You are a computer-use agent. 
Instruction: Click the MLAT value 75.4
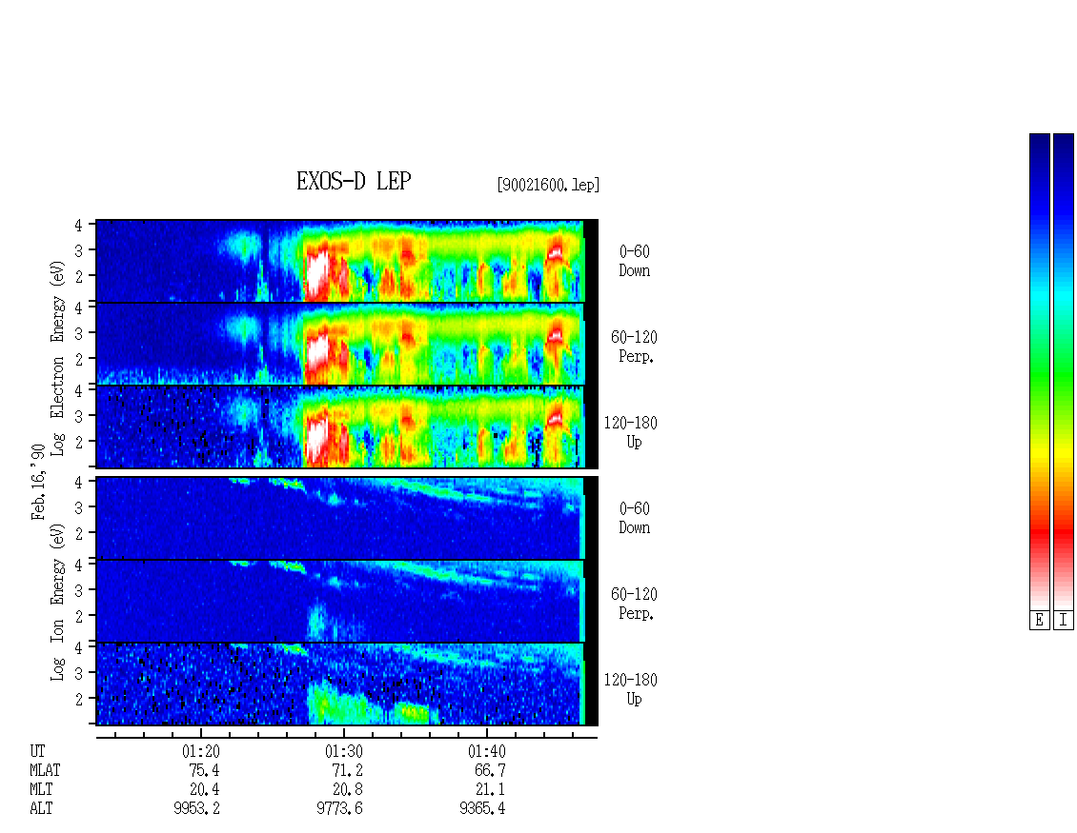pos(204,770)
